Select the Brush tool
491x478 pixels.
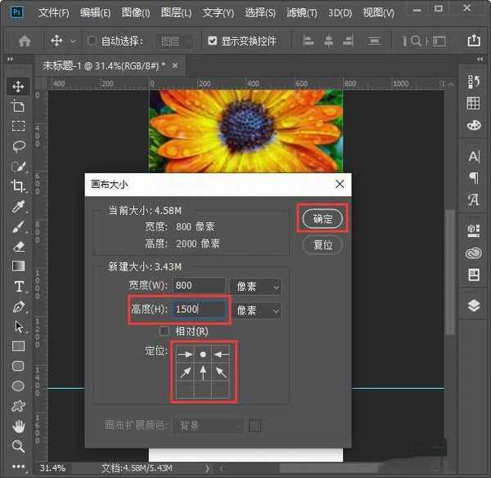(18, 226)
